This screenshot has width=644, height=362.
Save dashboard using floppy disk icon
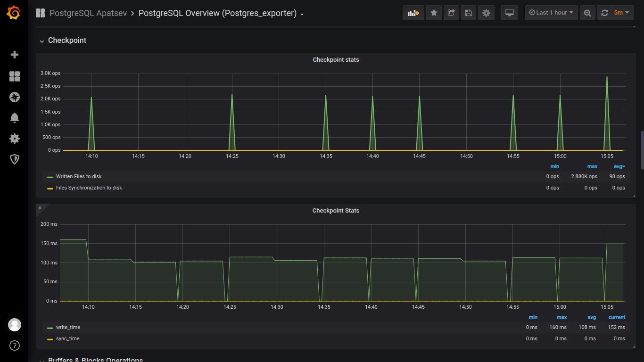[468, 13]
